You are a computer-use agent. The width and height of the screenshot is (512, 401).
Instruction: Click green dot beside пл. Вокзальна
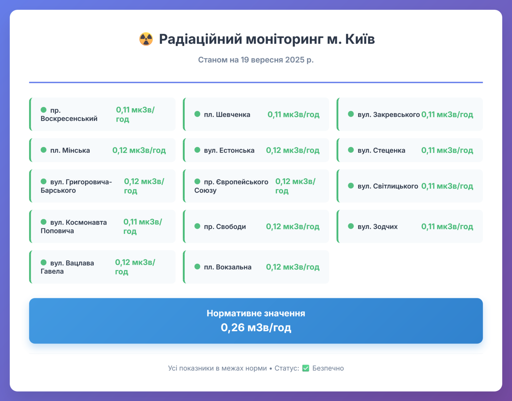pos(197,267)
